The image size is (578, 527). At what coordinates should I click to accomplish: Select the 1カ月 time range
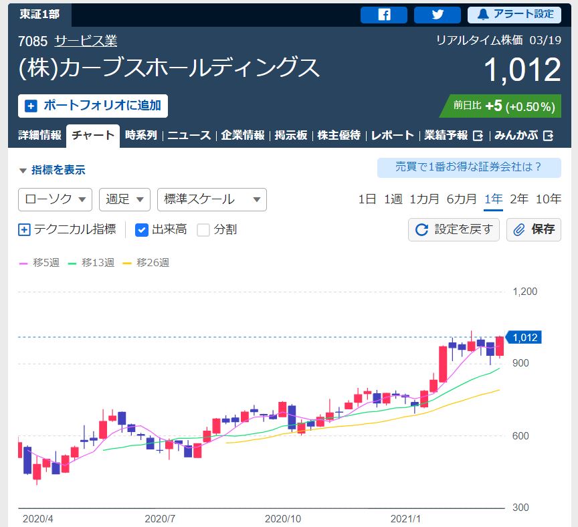click(424, 199)
